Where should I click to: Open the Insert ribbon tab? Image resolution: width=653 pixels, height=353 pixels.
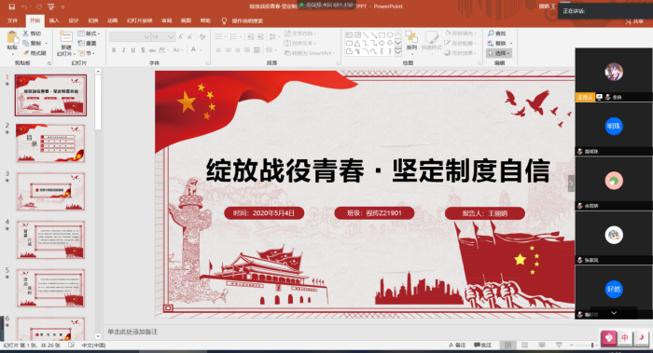point(54,20)
